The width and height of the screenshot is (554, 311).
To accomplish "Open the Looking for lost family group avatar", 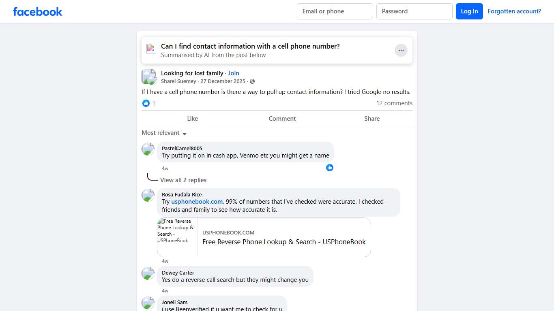I will tap(149, 77).
